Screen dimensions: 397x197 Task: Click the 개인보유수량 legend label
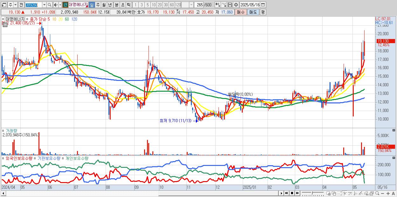(x=76, y=158)
